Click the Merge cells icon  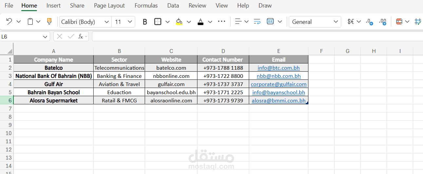coord(270,22)
